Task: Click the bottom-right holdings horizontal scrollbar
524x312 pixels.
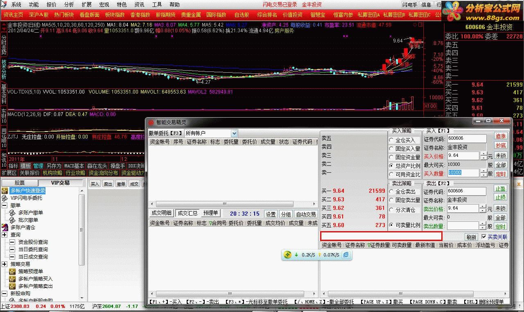Action: pos(415,294)
